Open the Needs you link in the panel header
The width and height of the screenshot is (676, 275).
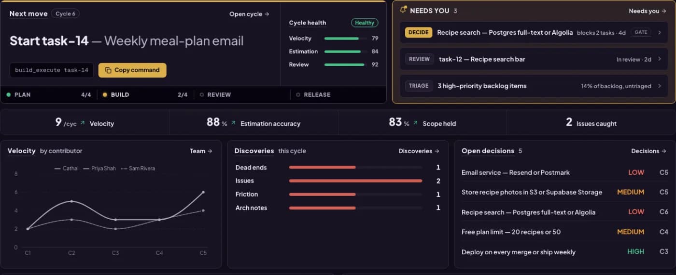(x=648, y=11)
